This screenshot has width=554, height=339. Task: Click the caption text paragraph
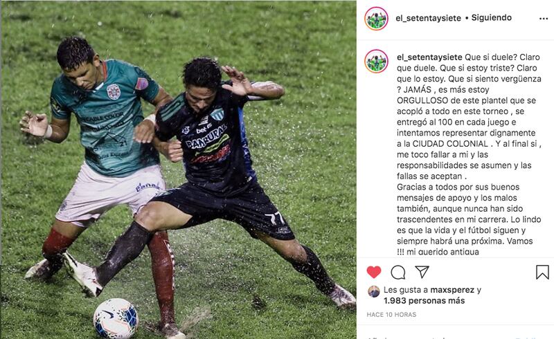(469, 154)
